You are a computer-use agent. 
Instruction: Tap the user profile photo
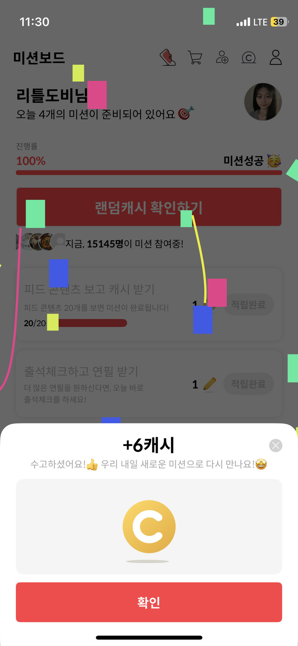(x=263, y=102)
